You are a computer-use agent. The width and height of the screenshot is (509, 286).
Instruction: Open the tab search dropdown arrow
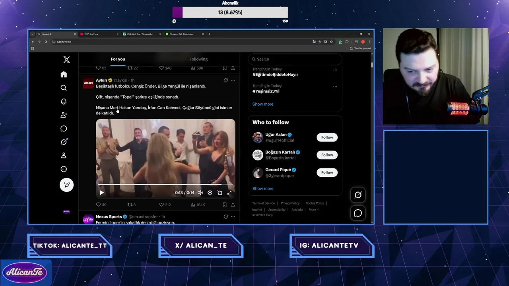click(x=33, y=34)
